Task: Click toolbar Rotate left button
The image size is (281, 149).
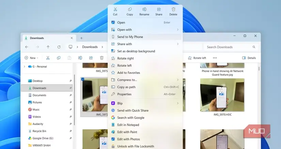Action: [x=197, y=58]
